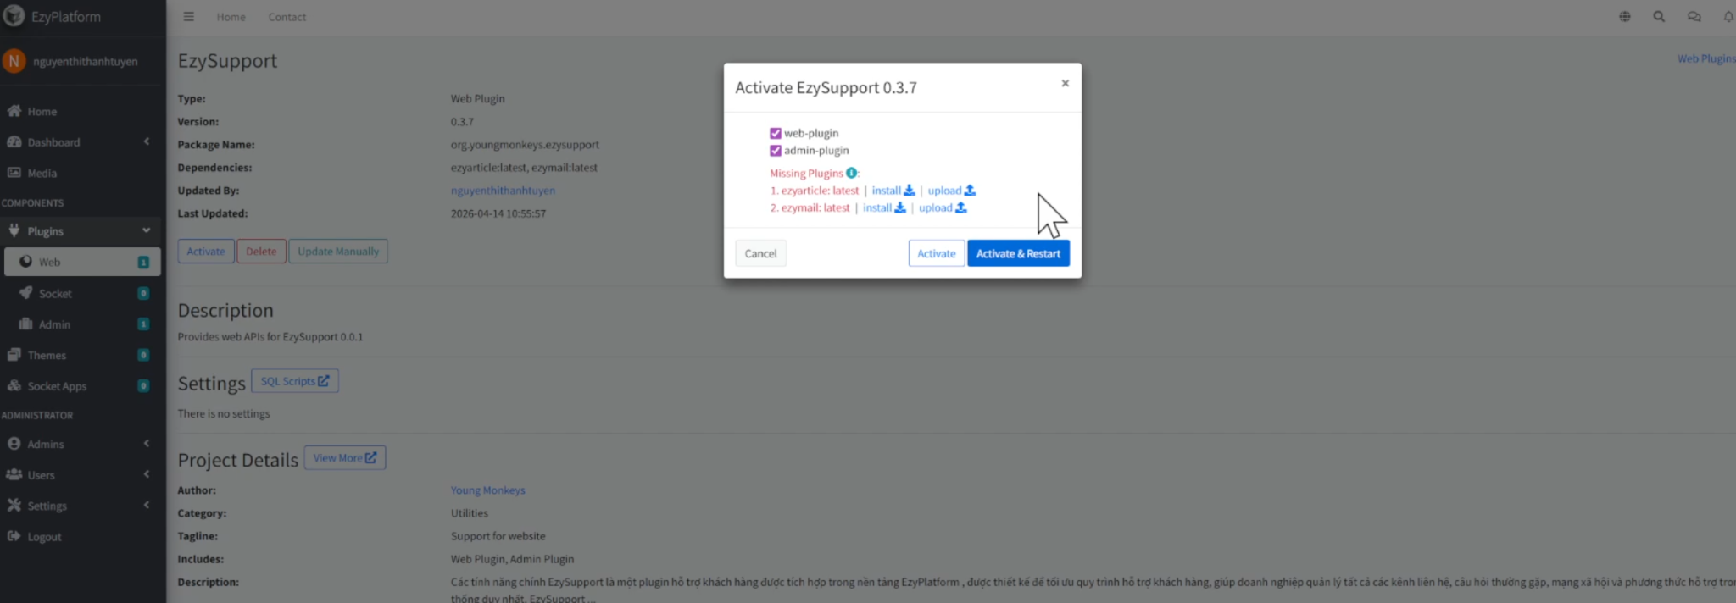The width and height of the screenshot is (1736, 603).
Task: Click the upload icon for ezymail
Action: click(x=960, y=207)
